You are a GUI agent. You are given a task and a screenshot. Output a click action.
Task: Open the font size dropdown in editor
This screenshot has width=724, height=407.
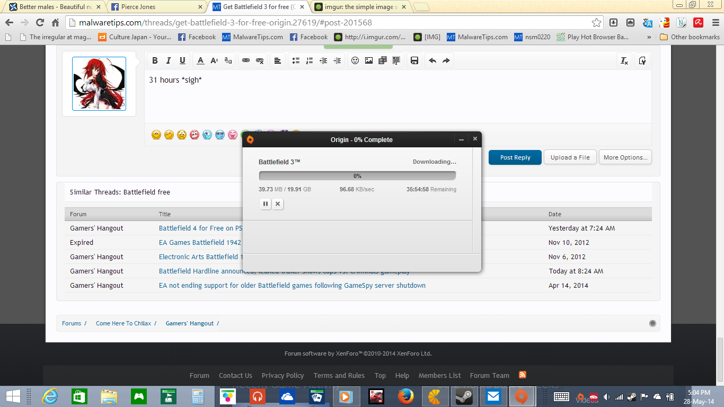click(214, 60)
